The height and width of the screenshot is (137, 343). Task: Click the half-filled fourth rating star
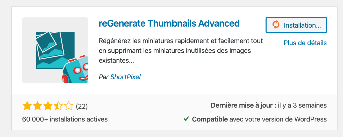pyautogui.click(x=58, y=106)
